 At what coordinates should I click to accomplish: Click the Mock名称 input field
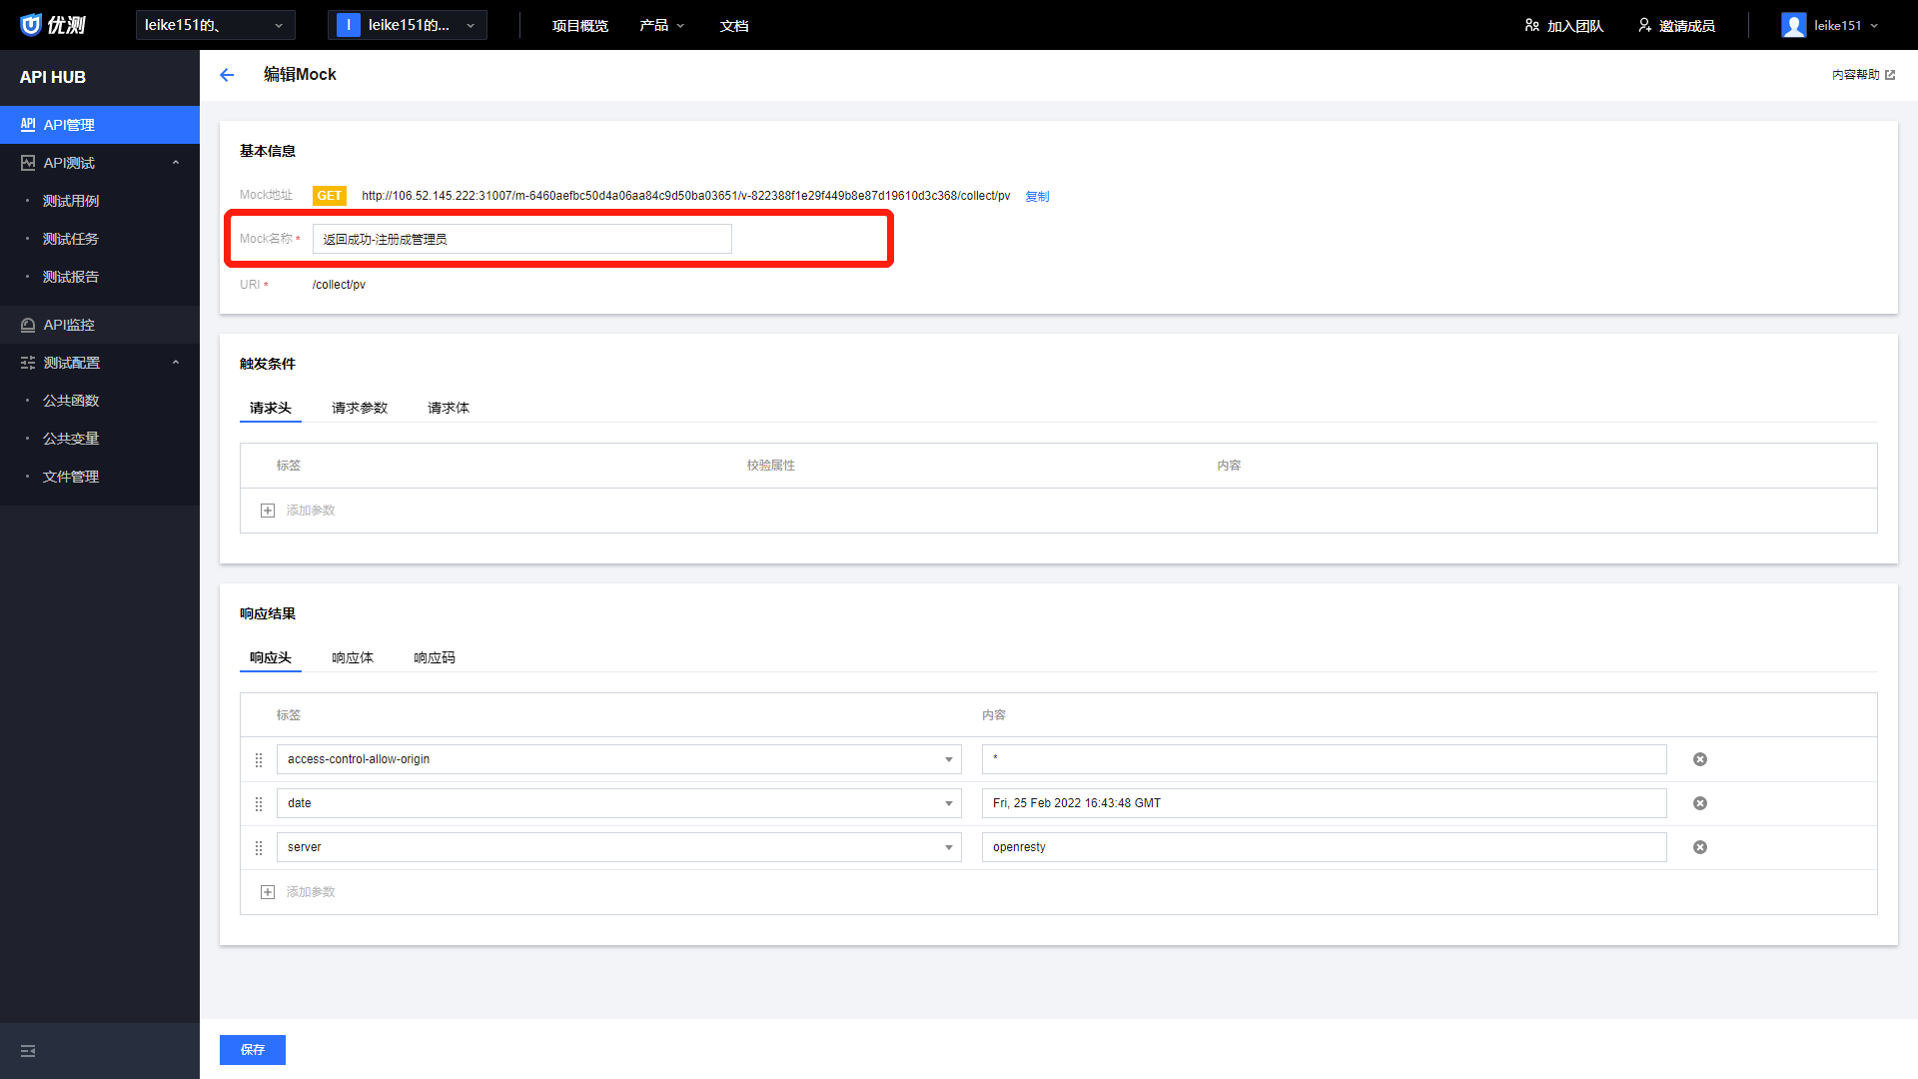522,239
